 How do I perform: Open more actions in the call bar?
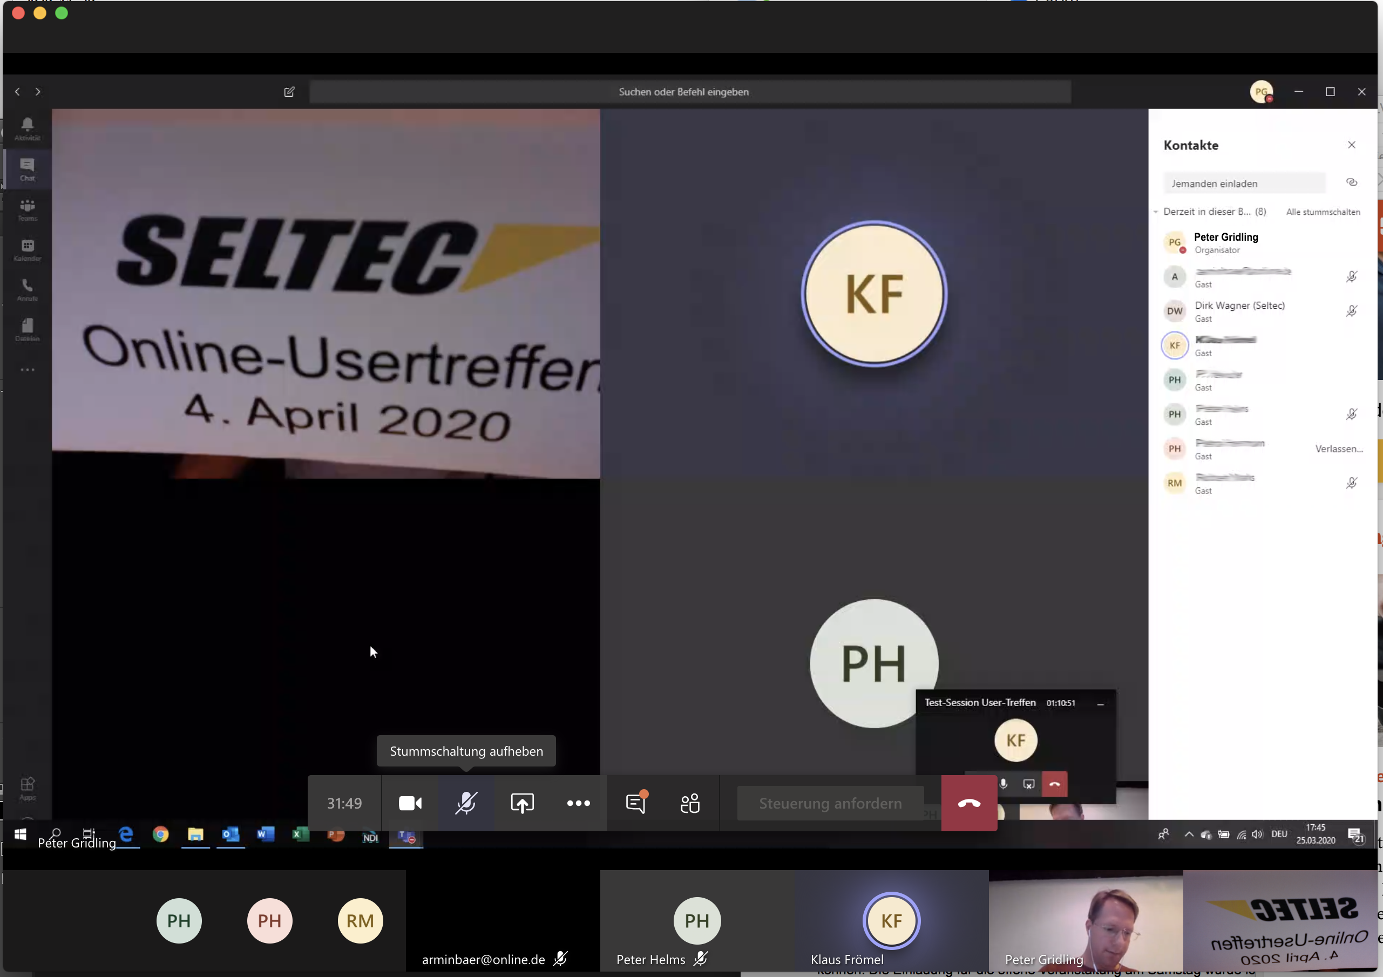[x=578, y=803]
